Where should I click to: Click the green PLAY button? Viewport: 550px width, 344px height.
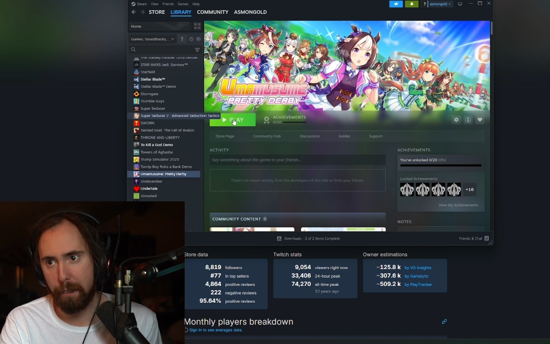coord(233,120)
